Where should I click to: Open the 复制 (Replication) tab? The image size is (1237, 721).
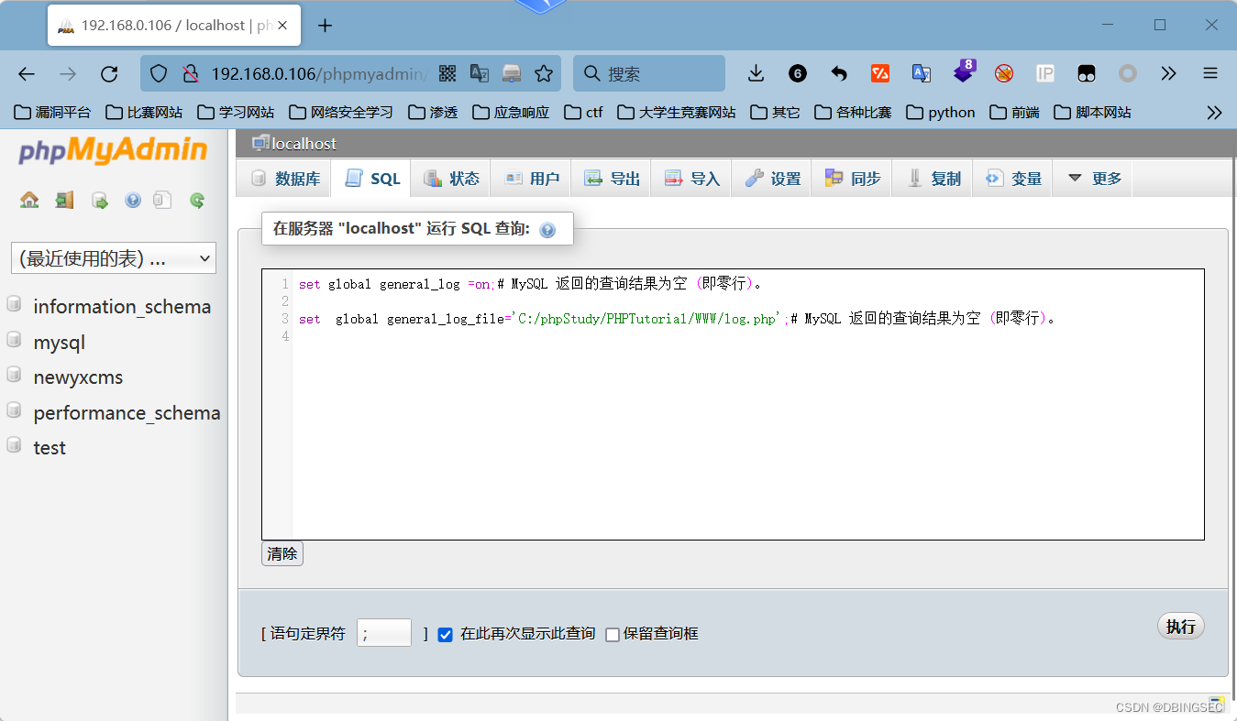tap(933, 179)
